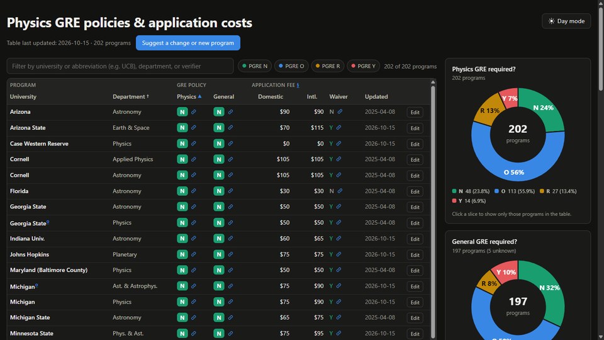The width and height of the screenshot is (604, 340).
Task: Click Suggest a change or new program
Action: [188, 43]
